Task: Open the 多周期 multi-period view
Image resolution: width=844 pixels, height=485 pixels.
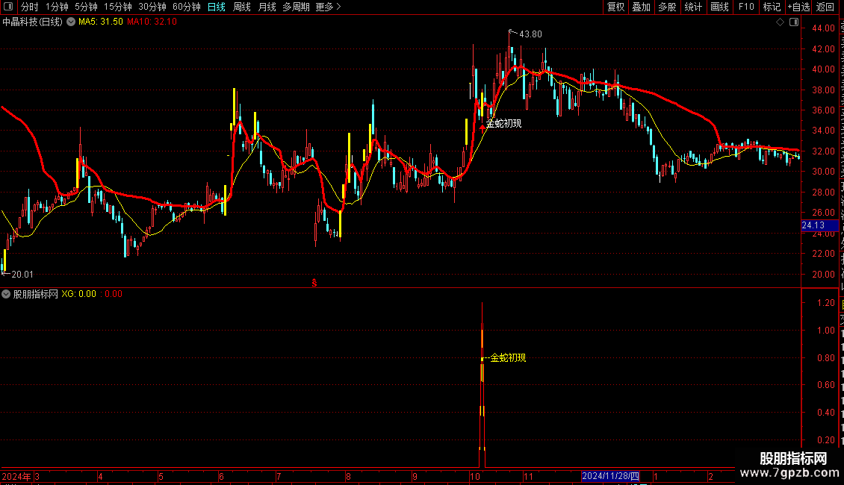Action: (x=296, y=7)
